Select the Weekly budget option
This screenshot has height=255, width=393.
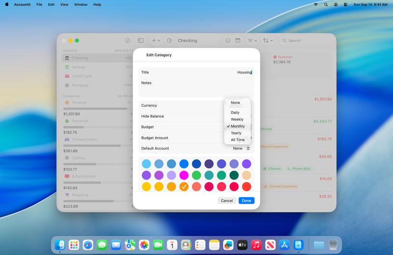(x=237, y=119)
